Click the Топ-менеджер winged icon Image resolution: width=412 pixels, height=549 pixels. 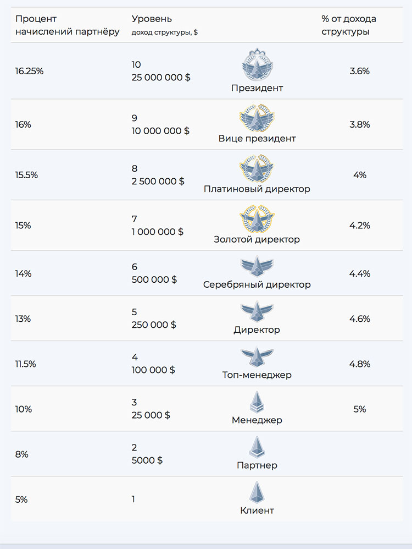tap(257, 358)
